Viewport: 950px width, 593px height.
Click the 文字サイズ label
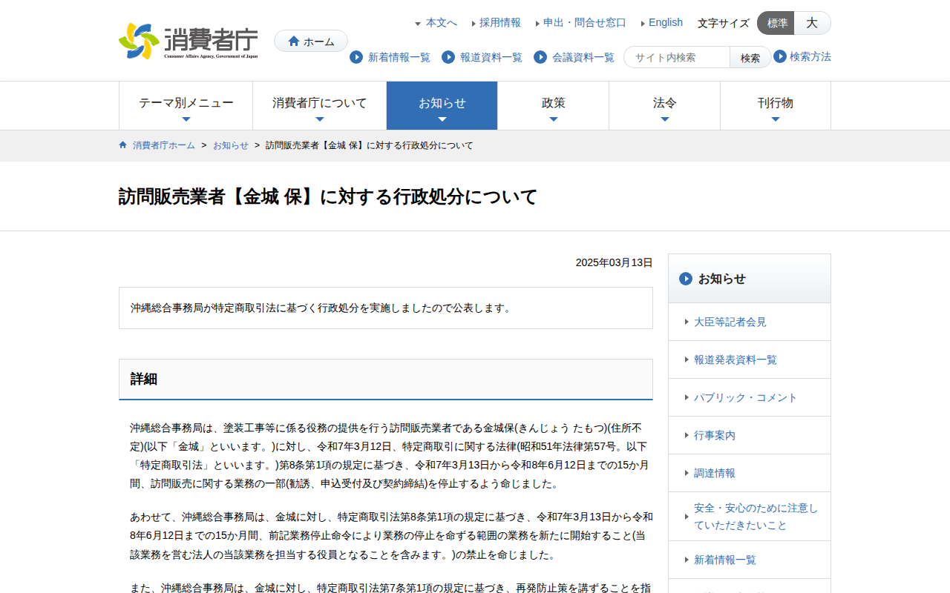pyautogui.click(x=724, y=23)
